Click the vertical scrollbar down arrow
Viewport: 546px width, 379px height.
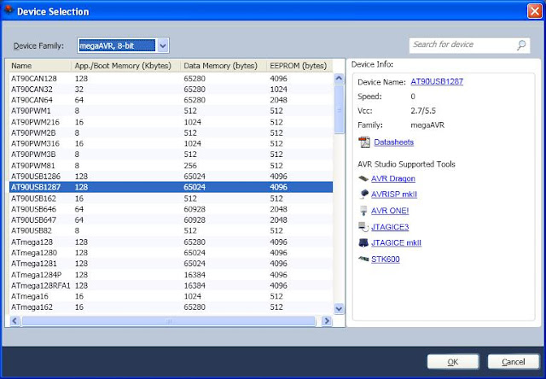coord(339,308)
